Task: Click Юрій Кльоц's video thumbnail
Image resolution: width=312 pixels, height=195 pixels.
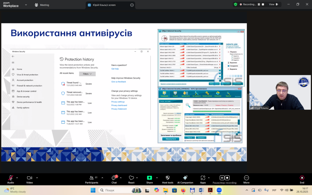Action: [280, 92]
